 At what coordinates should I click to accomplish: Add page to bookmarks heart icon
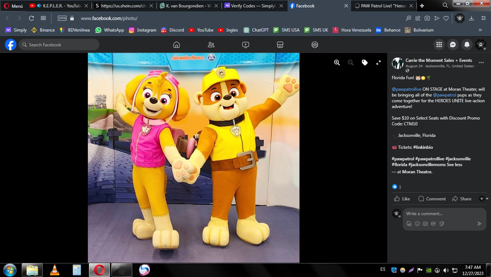[446, 18]
